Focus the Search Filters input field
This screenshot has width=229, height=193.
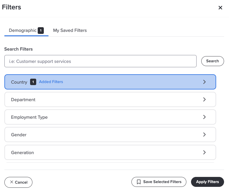click(100, 61)
